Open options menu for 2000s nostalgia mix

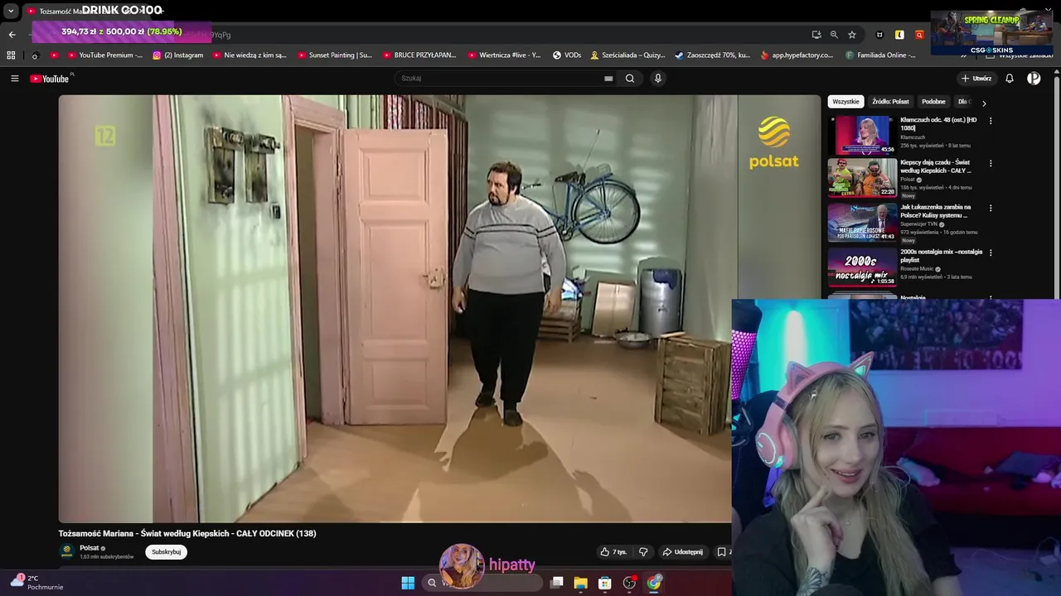[x=991, y=252]
